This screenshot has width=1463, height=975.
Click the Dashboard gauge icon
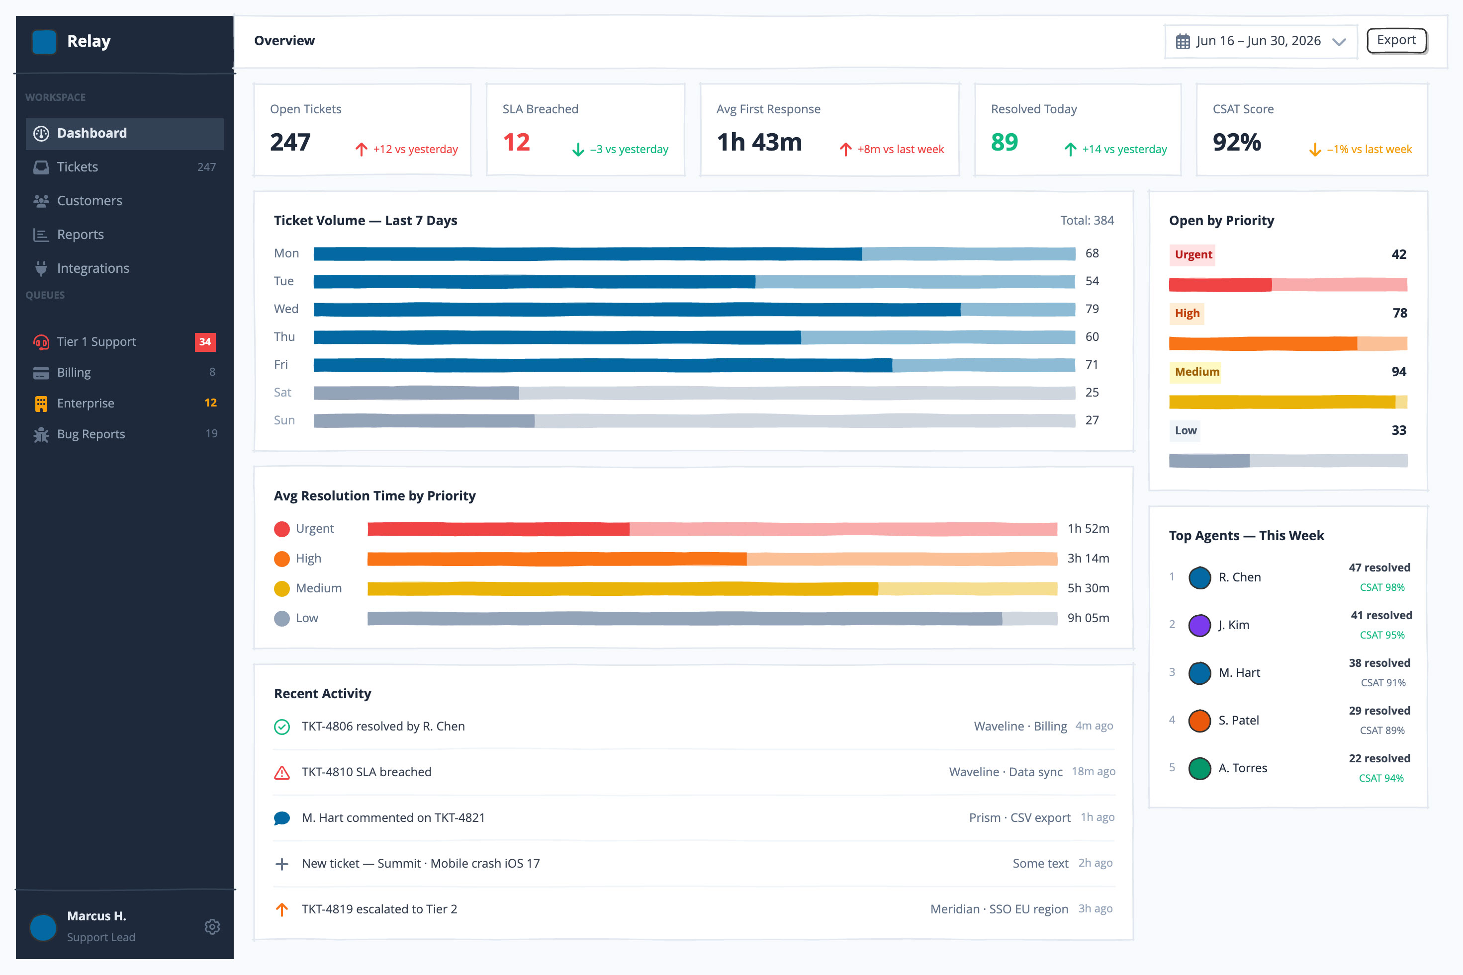click(x=41, y=133)
